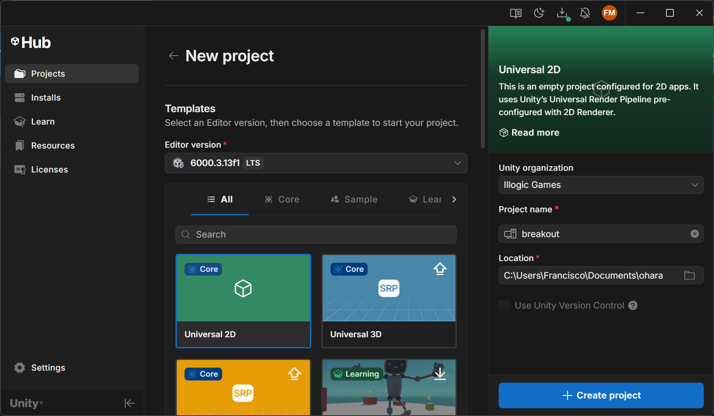The image size is (714, 416).
Task: Click the browse folder icon in Location
Action: 690,275
